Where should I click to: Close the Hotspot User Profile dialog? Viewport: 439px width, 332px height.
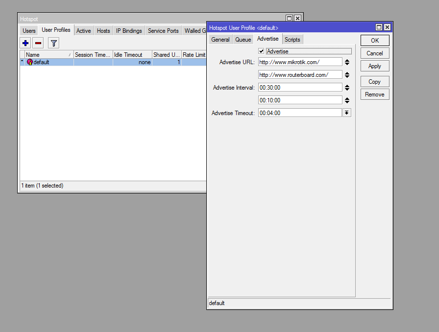coord(387,27)
